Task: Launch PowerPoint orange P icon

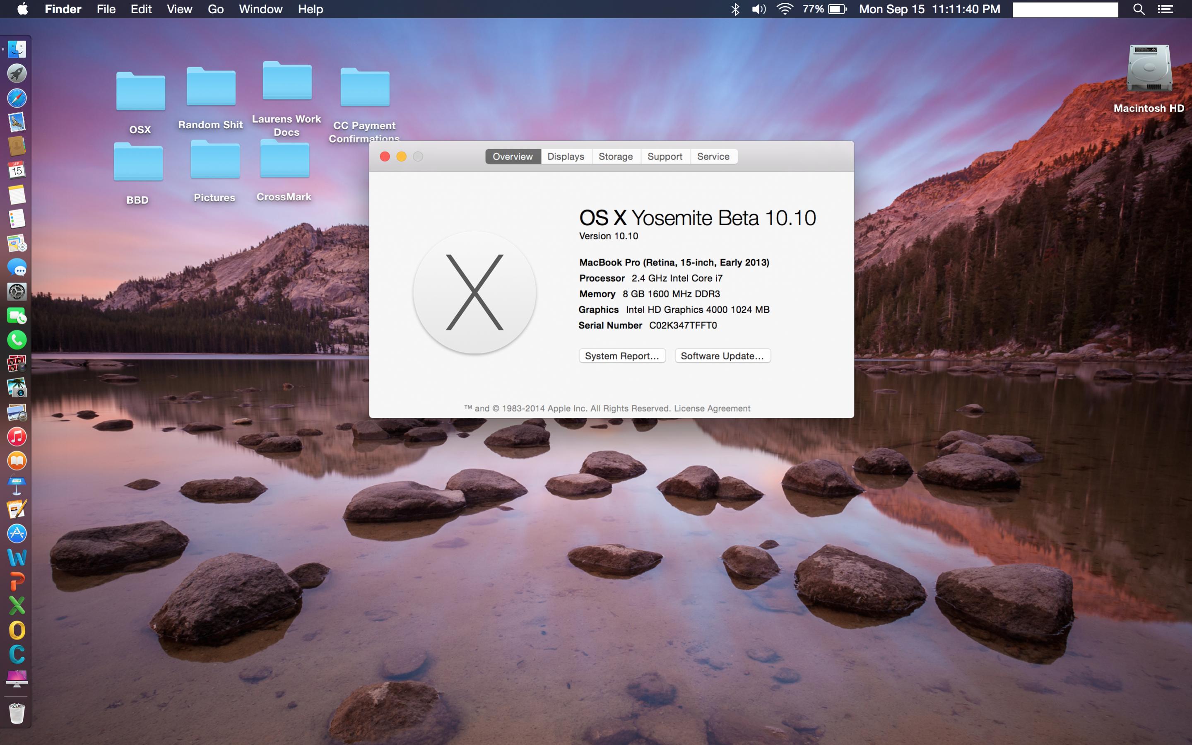Action: click(x=17, y=582)
